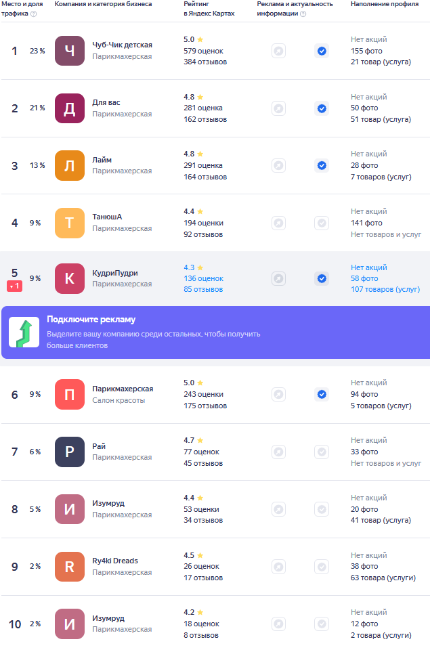Image resolution: width=430 pixels, height=650 pixels.
Task: Click the advertising icon in ТанюшА row
Action: [278, 223]
